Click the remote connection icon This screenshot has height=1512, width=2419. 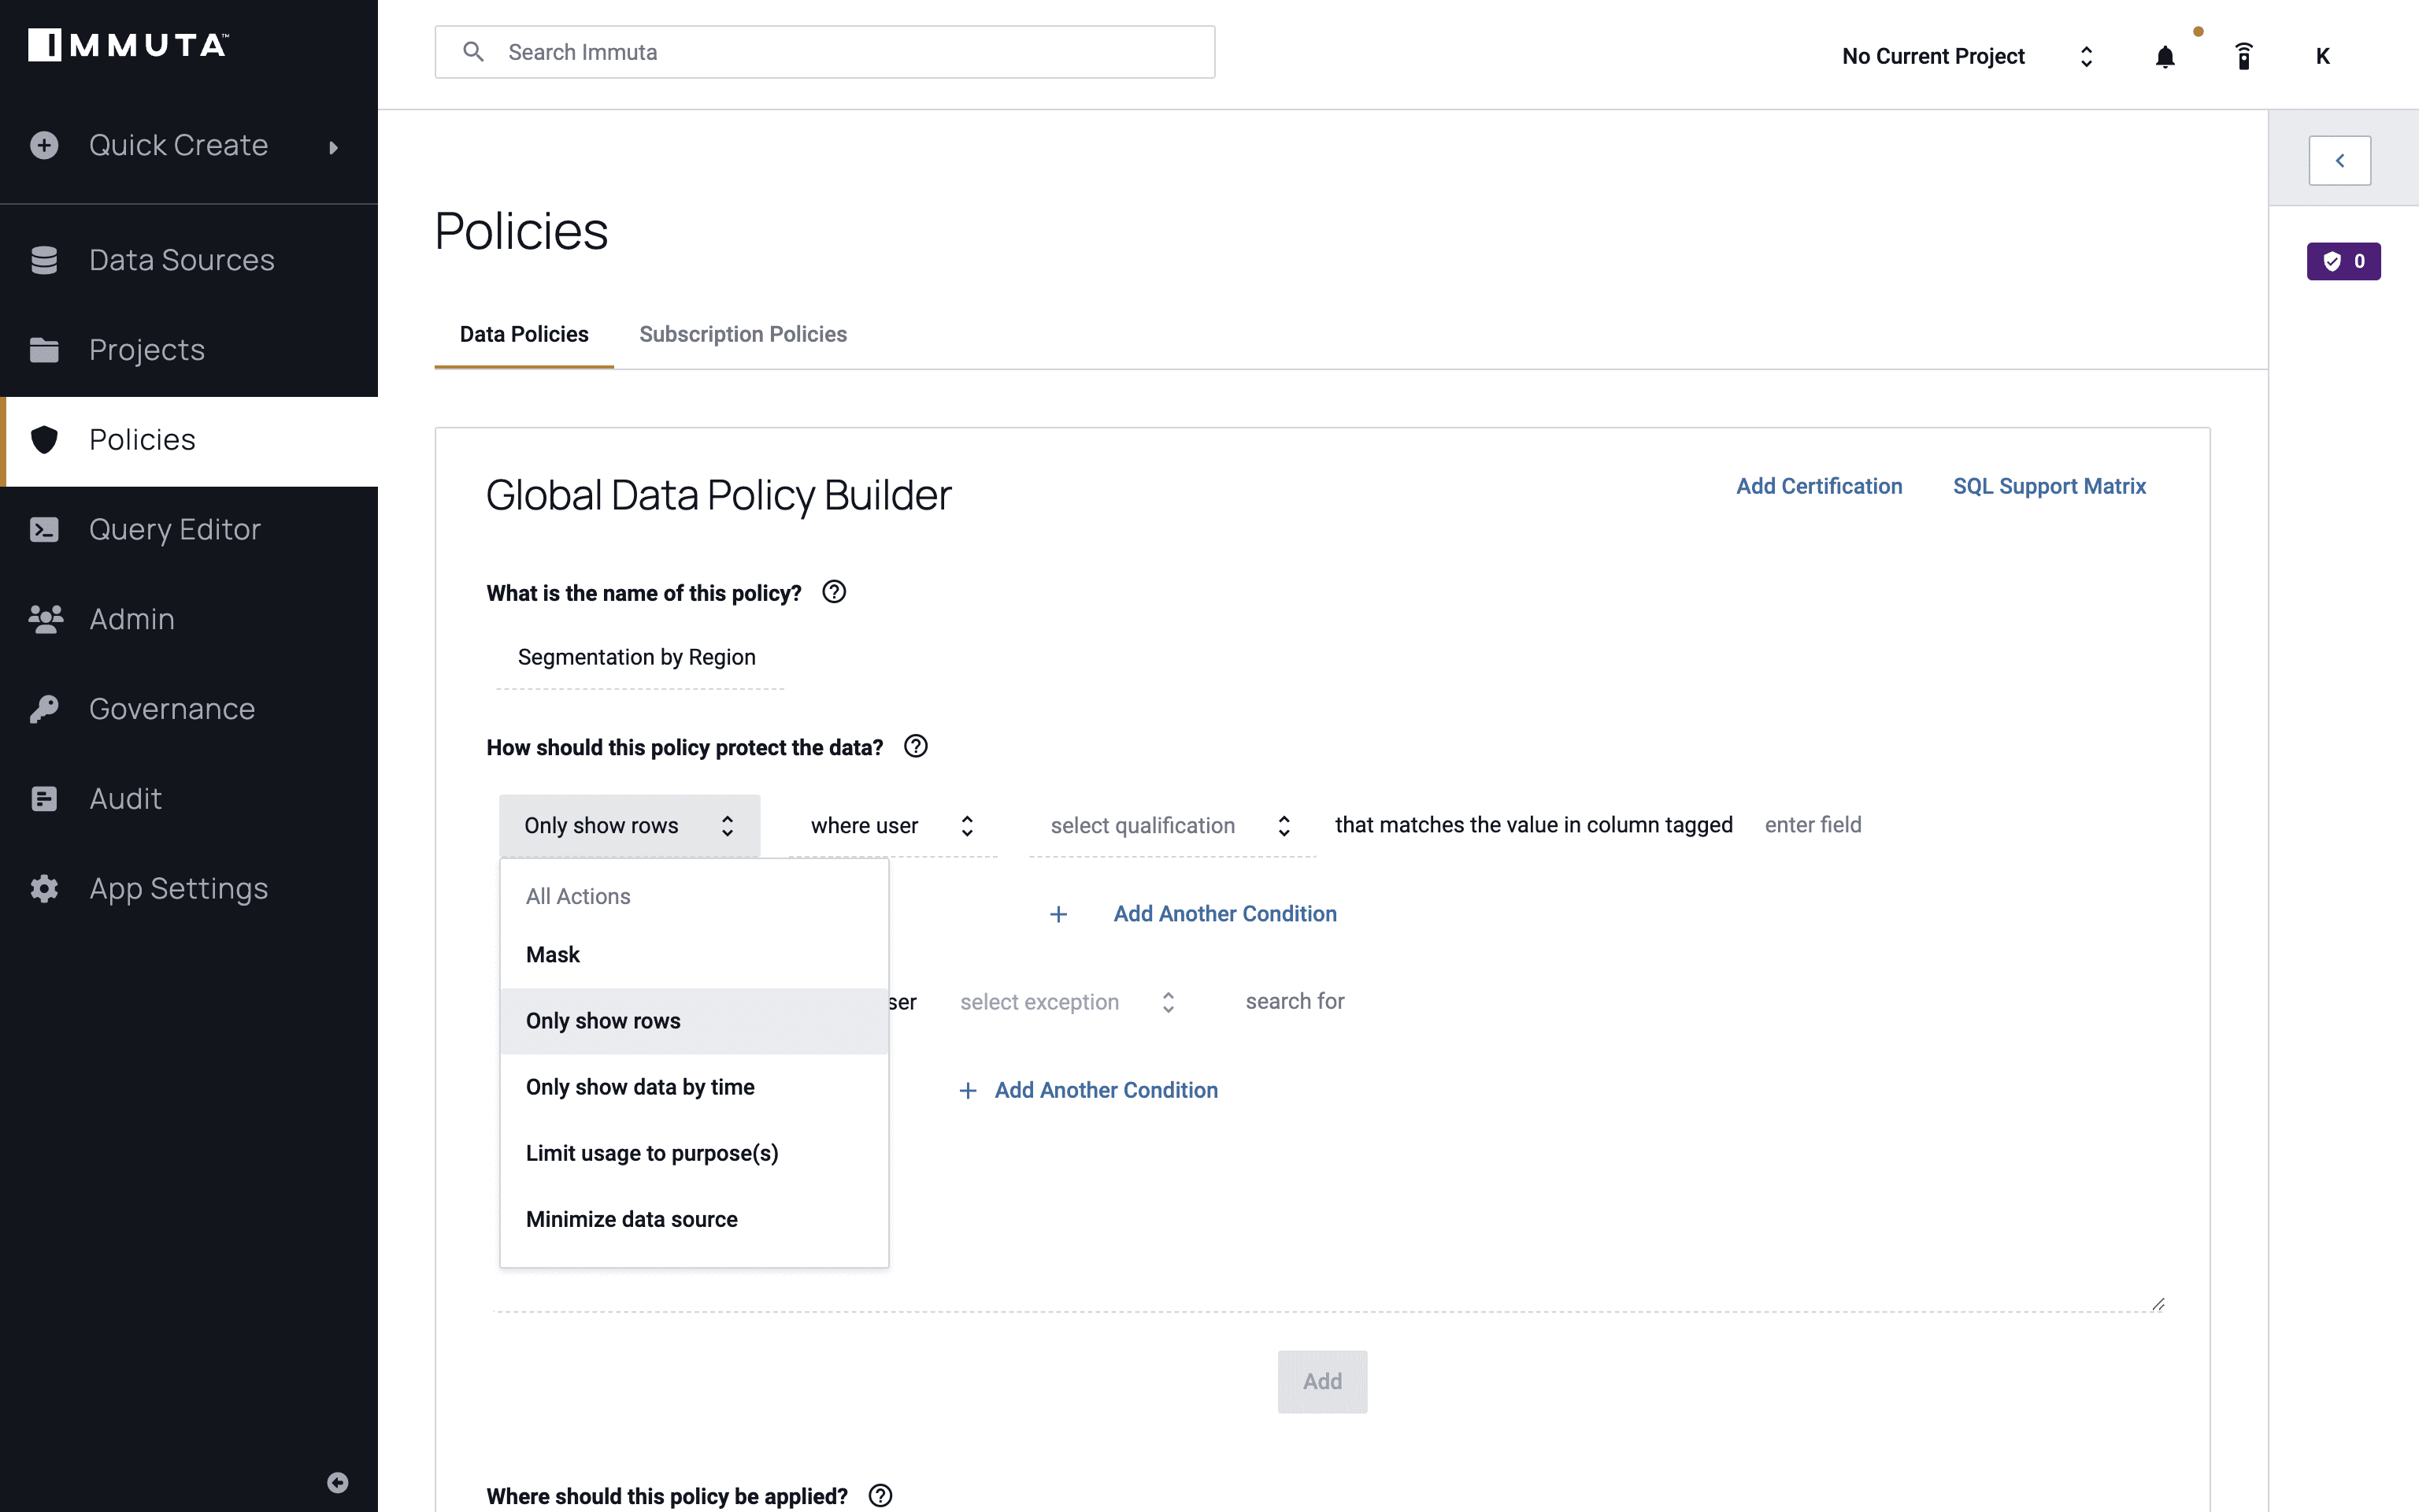[2244, 56]
